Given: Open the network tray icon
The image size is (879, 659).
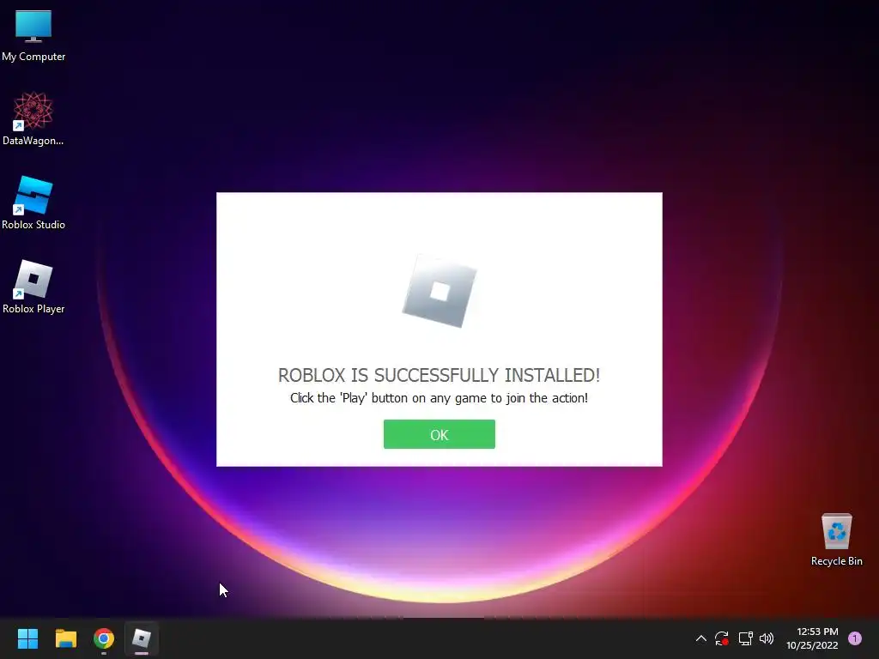Looking at the screenshot, I should 745,638.
